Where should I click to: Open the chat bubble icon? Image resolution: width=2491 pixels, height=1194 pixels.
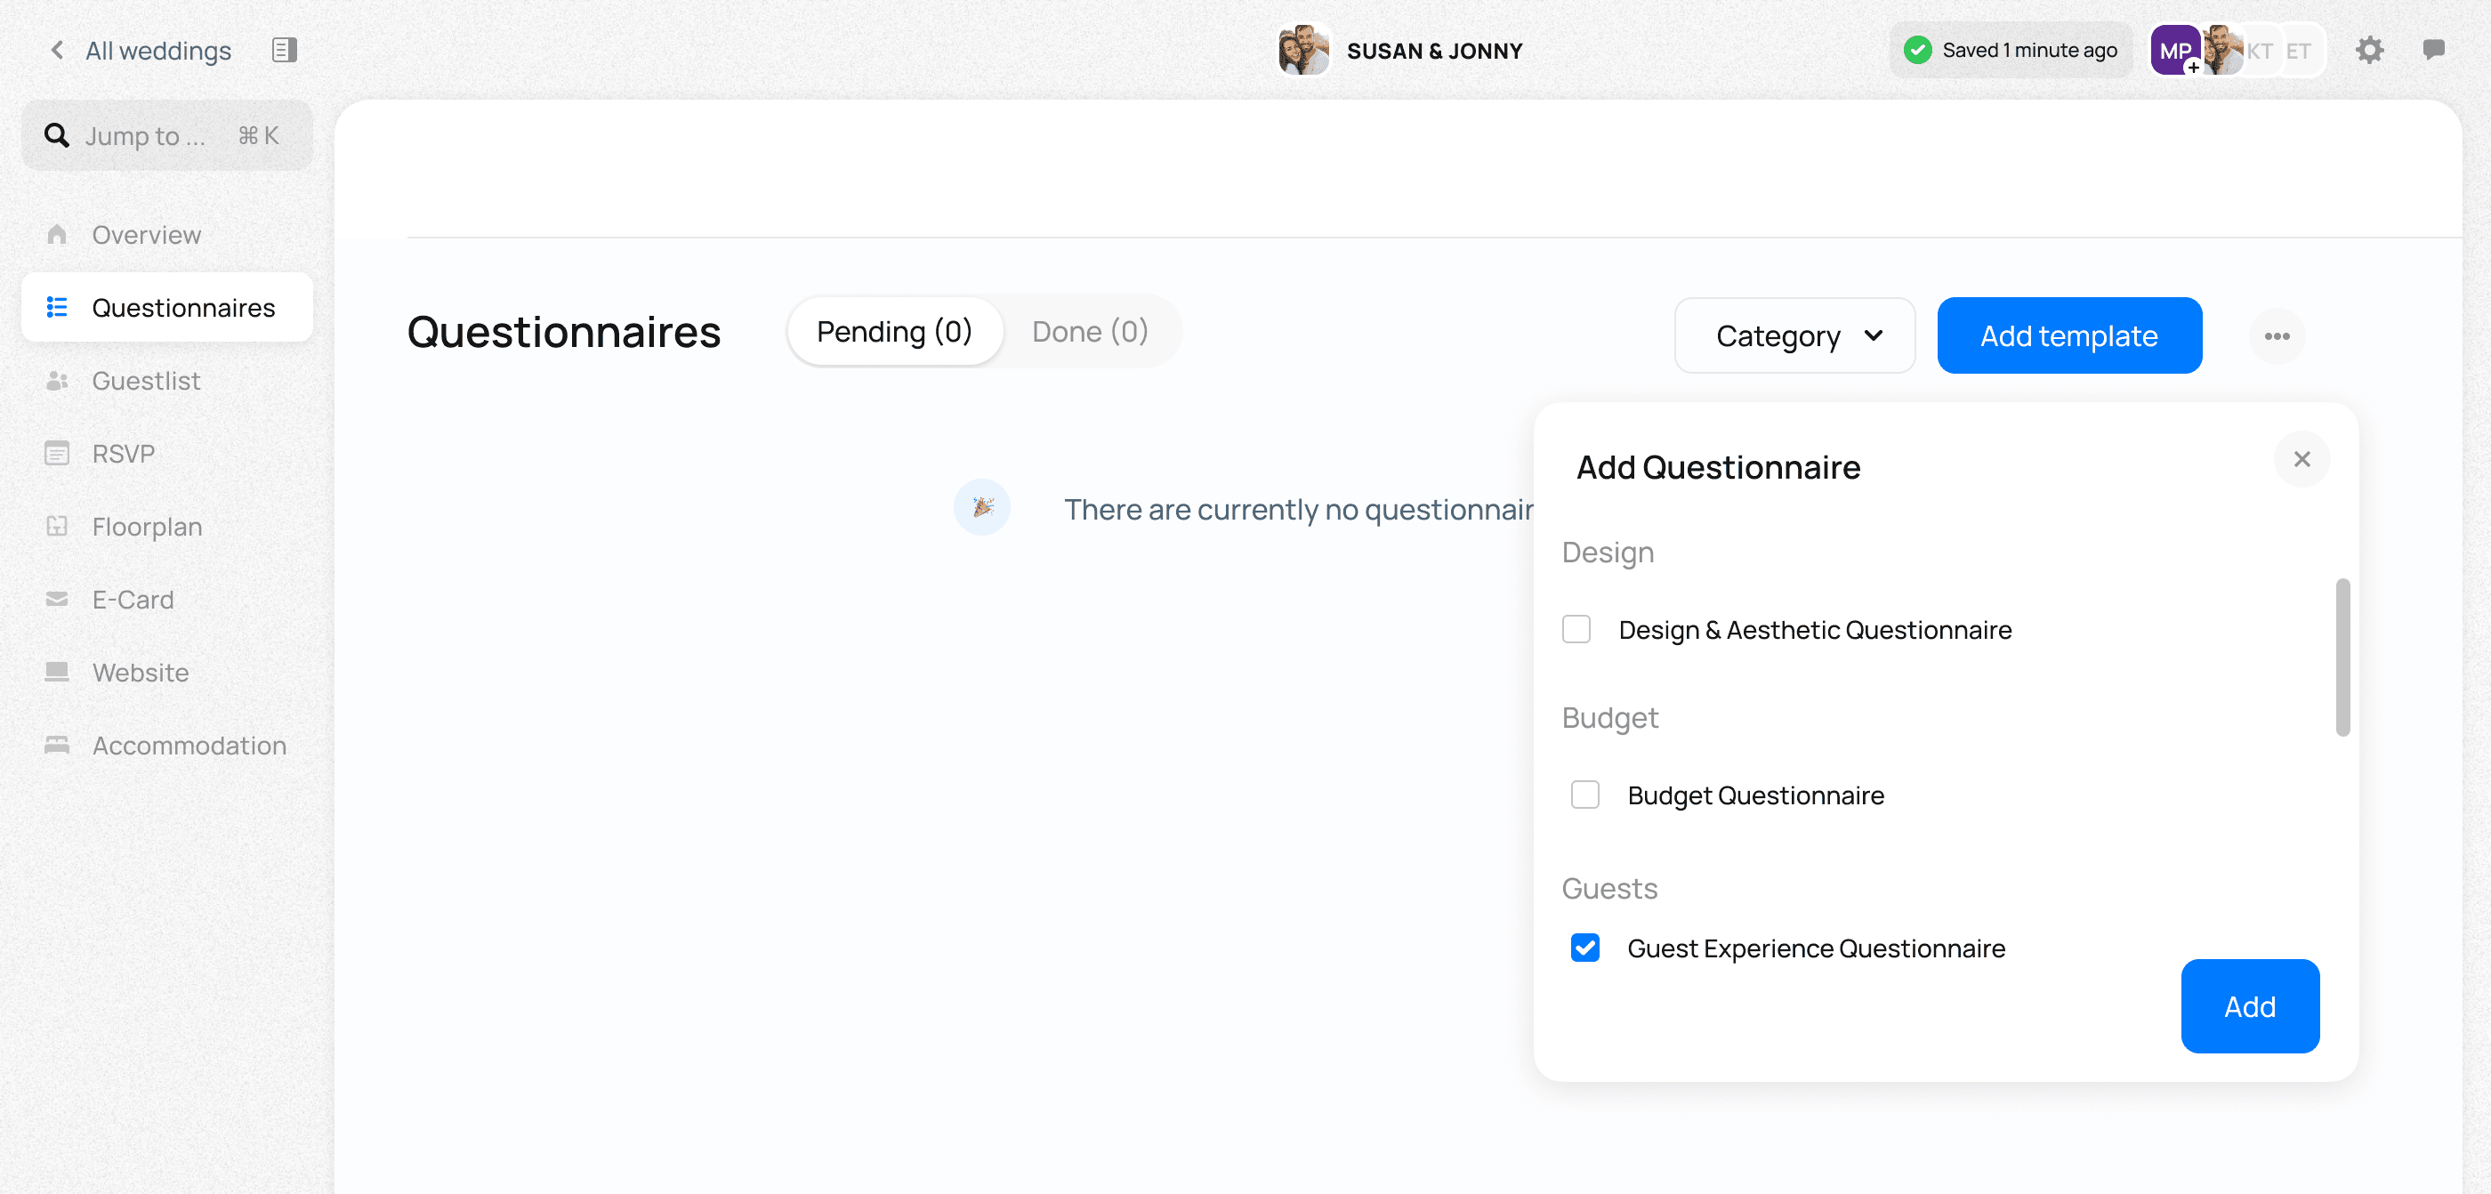(2433, 51)
